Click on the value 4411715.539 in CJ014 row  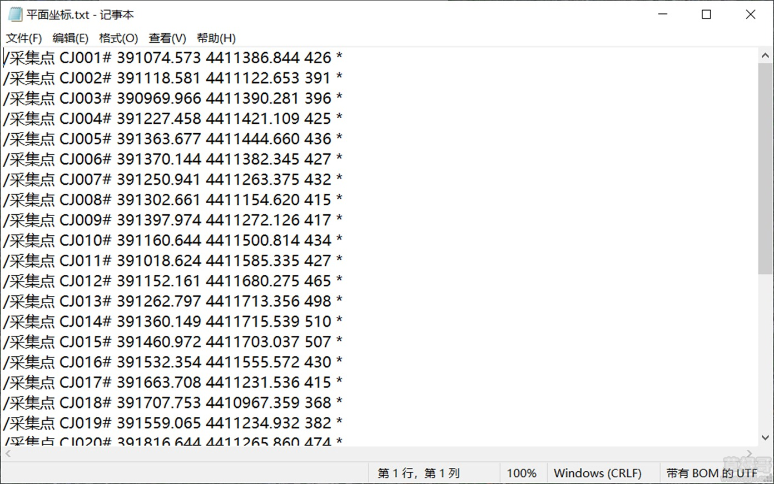(x=252, y=321)
